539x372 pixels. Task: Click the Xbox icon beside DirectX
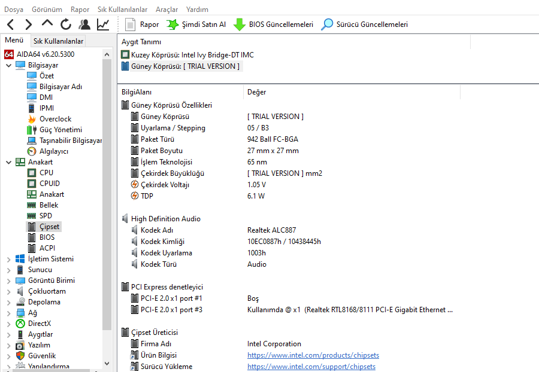(20, 324)
